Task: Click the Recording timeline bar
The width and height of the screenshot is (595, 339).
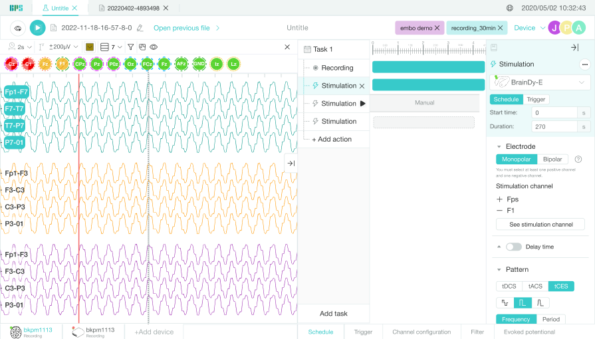Action: point(428,67)
